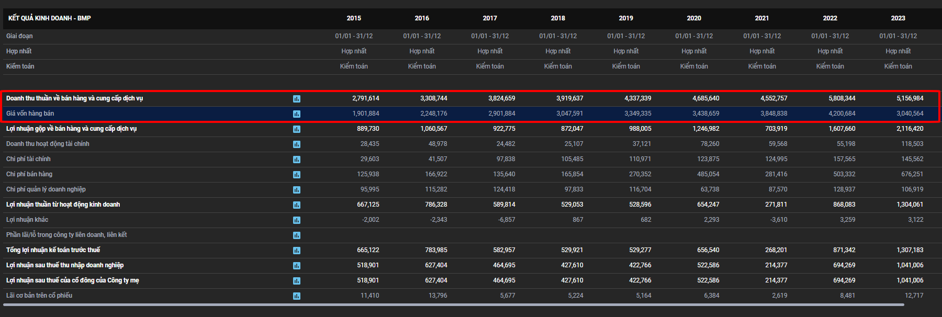Open chart for Chi phí quản lý doanh nghiệp
942x317 pixels.
tap(297, 190)
